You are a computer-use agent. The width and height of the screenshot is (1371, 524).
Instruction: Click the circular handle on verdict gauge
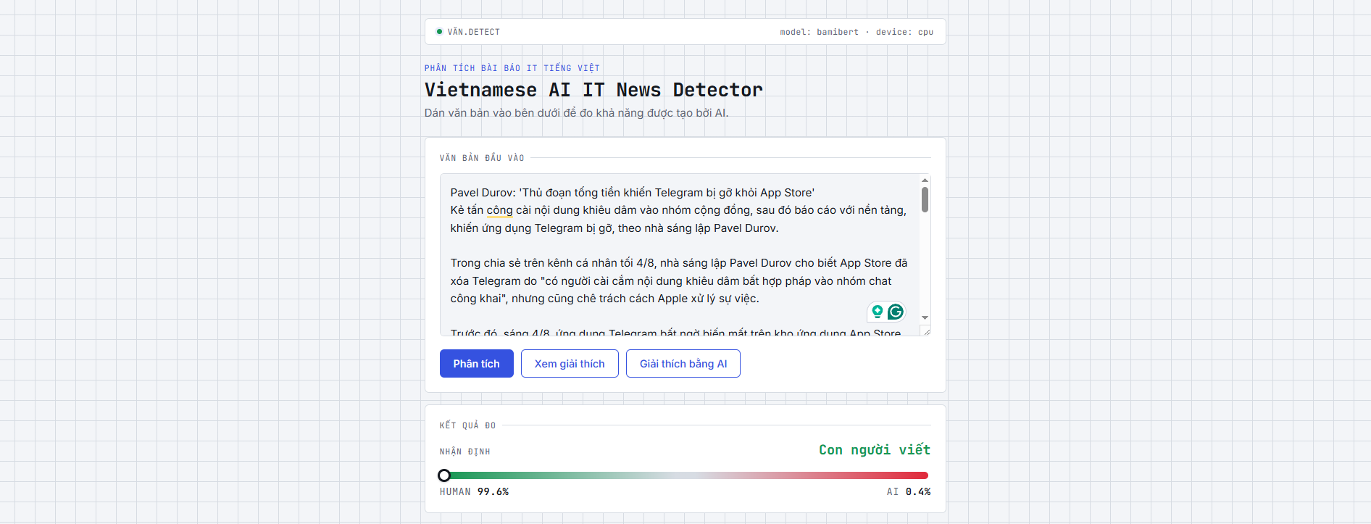pyautogui.click(x=444, y=475)
